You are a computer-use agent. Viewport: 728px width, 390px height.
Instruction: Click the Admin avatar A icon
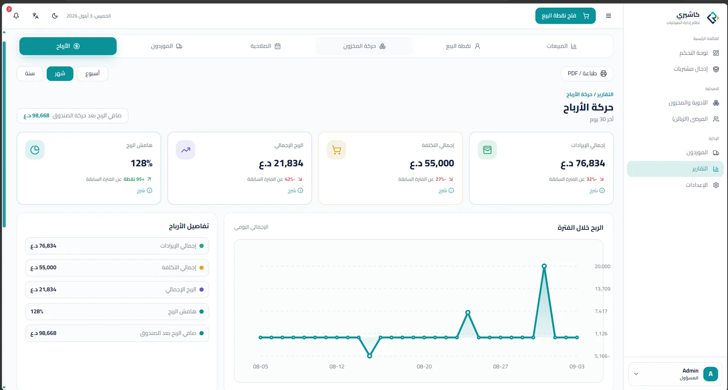pyautogui.click(x=710, y=374)
